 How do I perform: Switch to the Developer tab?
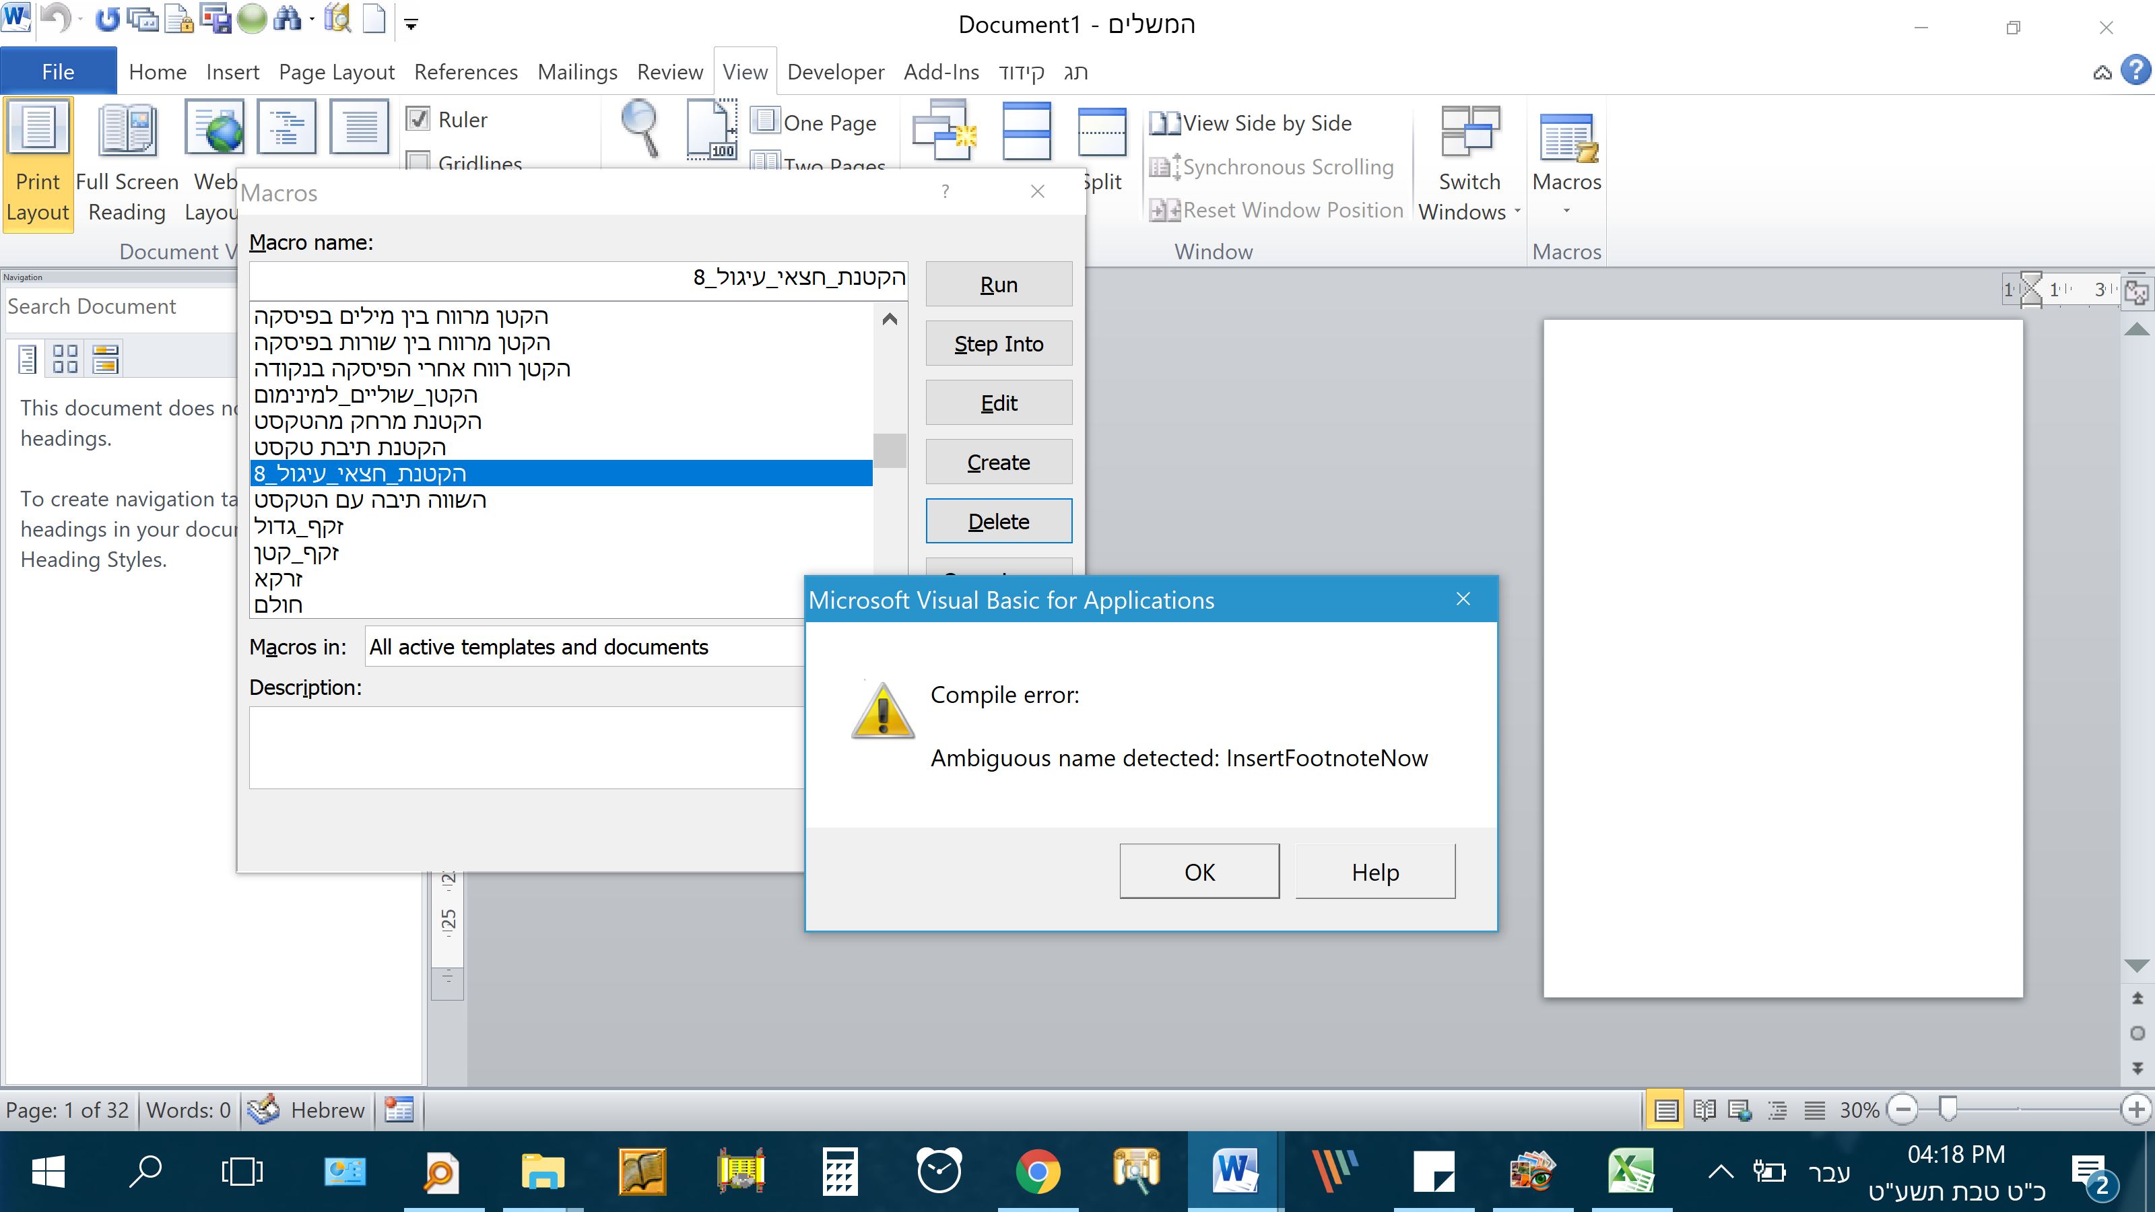(x=835, y=72)
